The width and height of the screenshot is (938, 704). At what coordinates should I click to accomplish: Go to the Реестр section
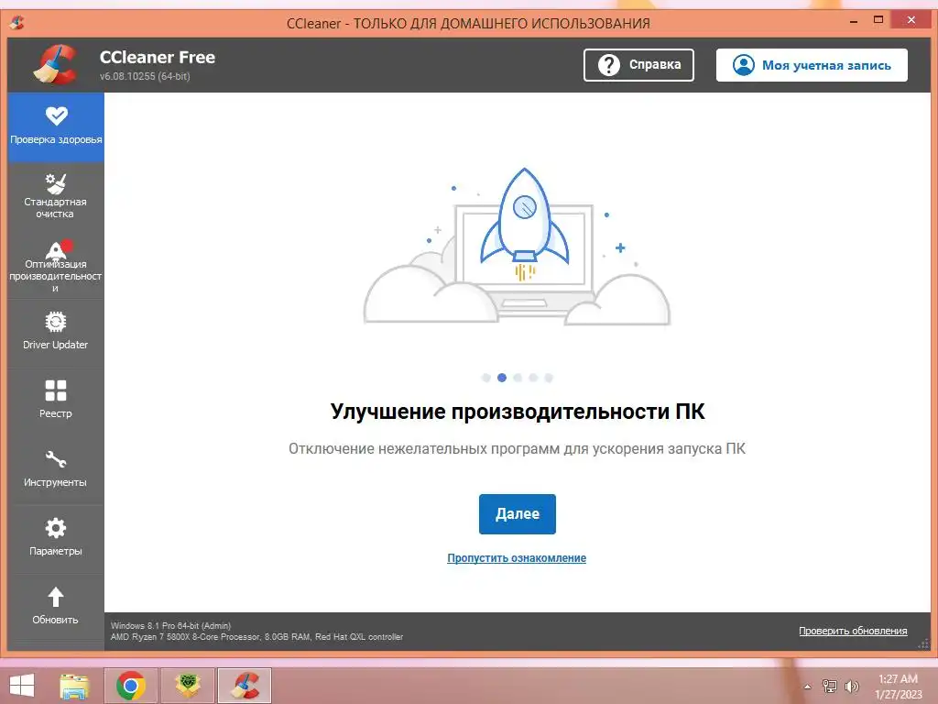[56, 402]
